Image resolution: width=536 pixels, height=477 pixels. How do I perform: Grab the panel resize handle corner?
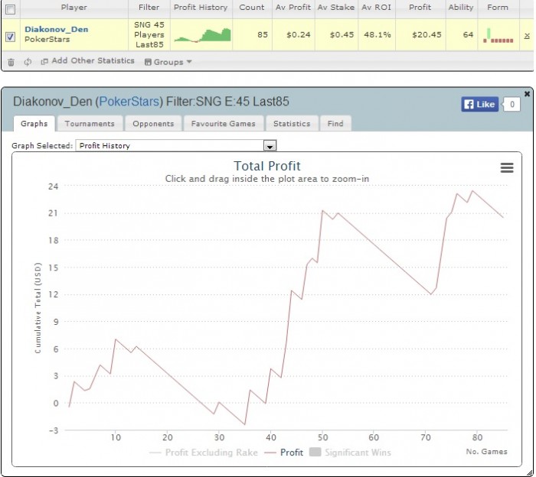point(531,474)
